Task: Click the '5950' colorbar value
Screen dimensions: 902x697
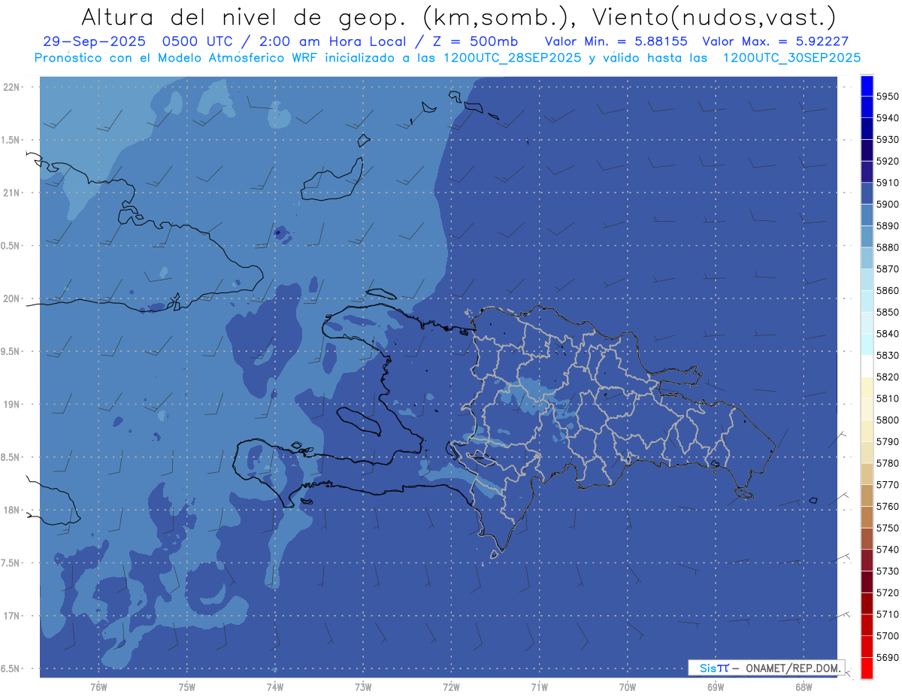Action: [887, 96]
